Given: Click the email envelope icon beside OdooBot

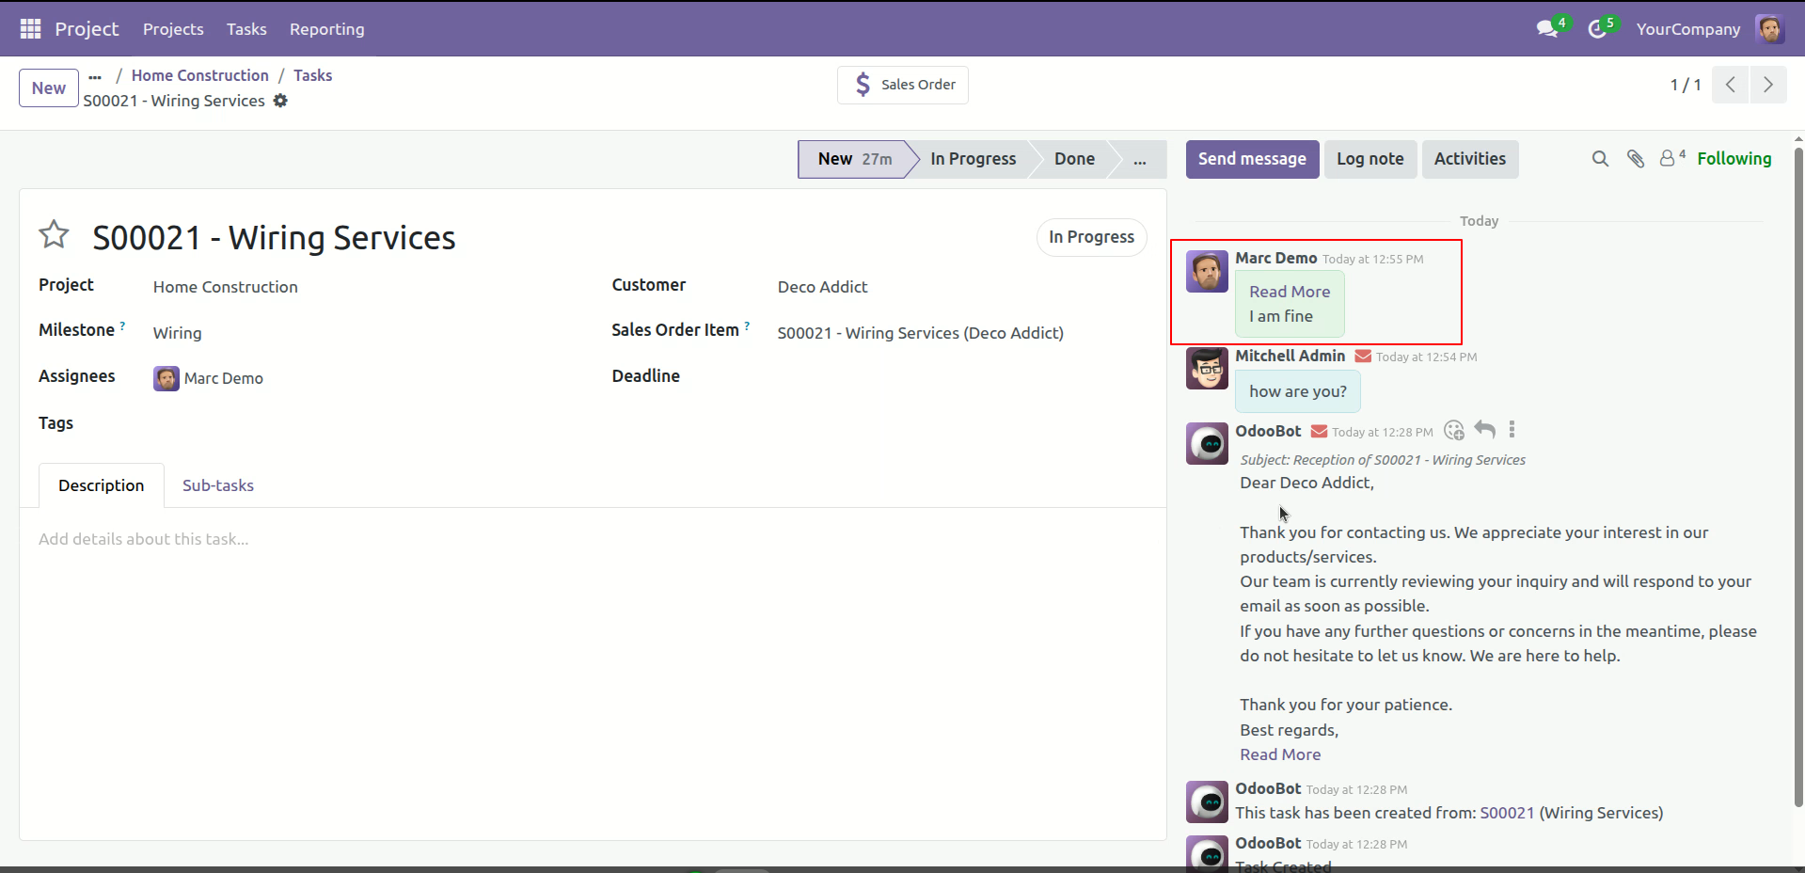Looking at the screenshot, I should pos(1319,432).
